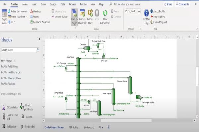The width and height of the screenshot is (199, 132).
Task: Select ProMax Heat Exchangers stencil
Action: point(11,72)
